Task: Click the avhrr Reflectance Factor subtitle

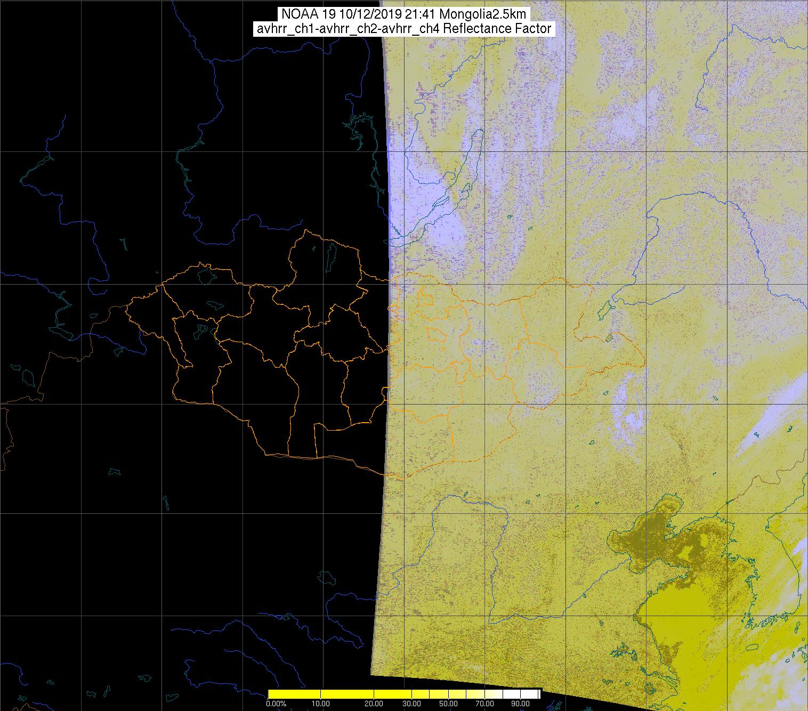Action: pos(404,29)
